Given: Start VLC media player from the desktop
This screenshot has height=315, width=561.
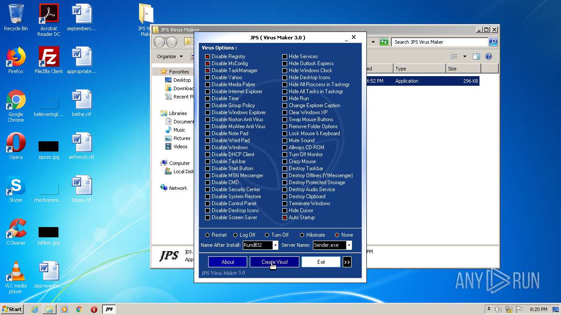Looking at the screenshot, I should 15,271.
